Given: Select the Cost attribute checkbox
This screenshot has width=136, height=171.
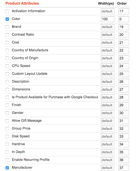Looking at the screenshot, I should pyautogui.click(x=7, y=43).
